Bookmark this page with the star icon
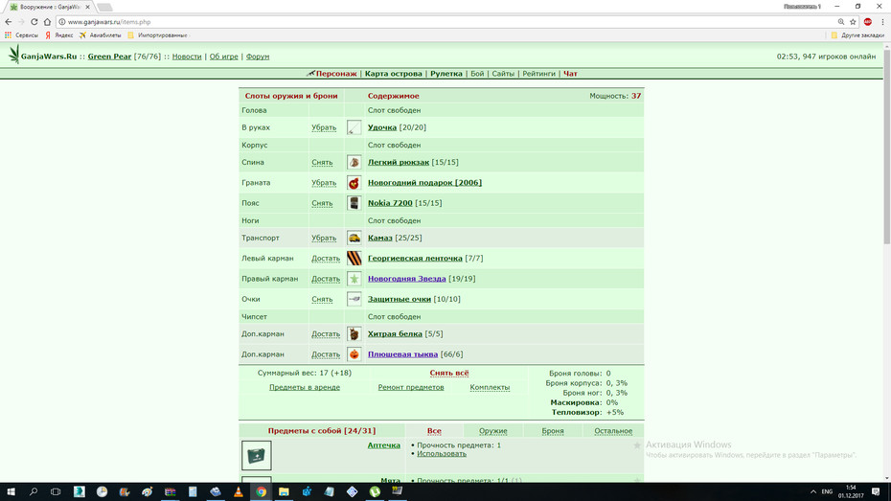Screen dimensions: 891x501 tap(853, 22)
